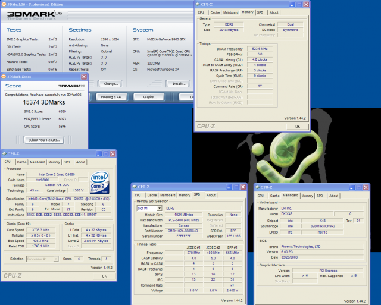Click the Core Voltage 1.360 V value

78,190
